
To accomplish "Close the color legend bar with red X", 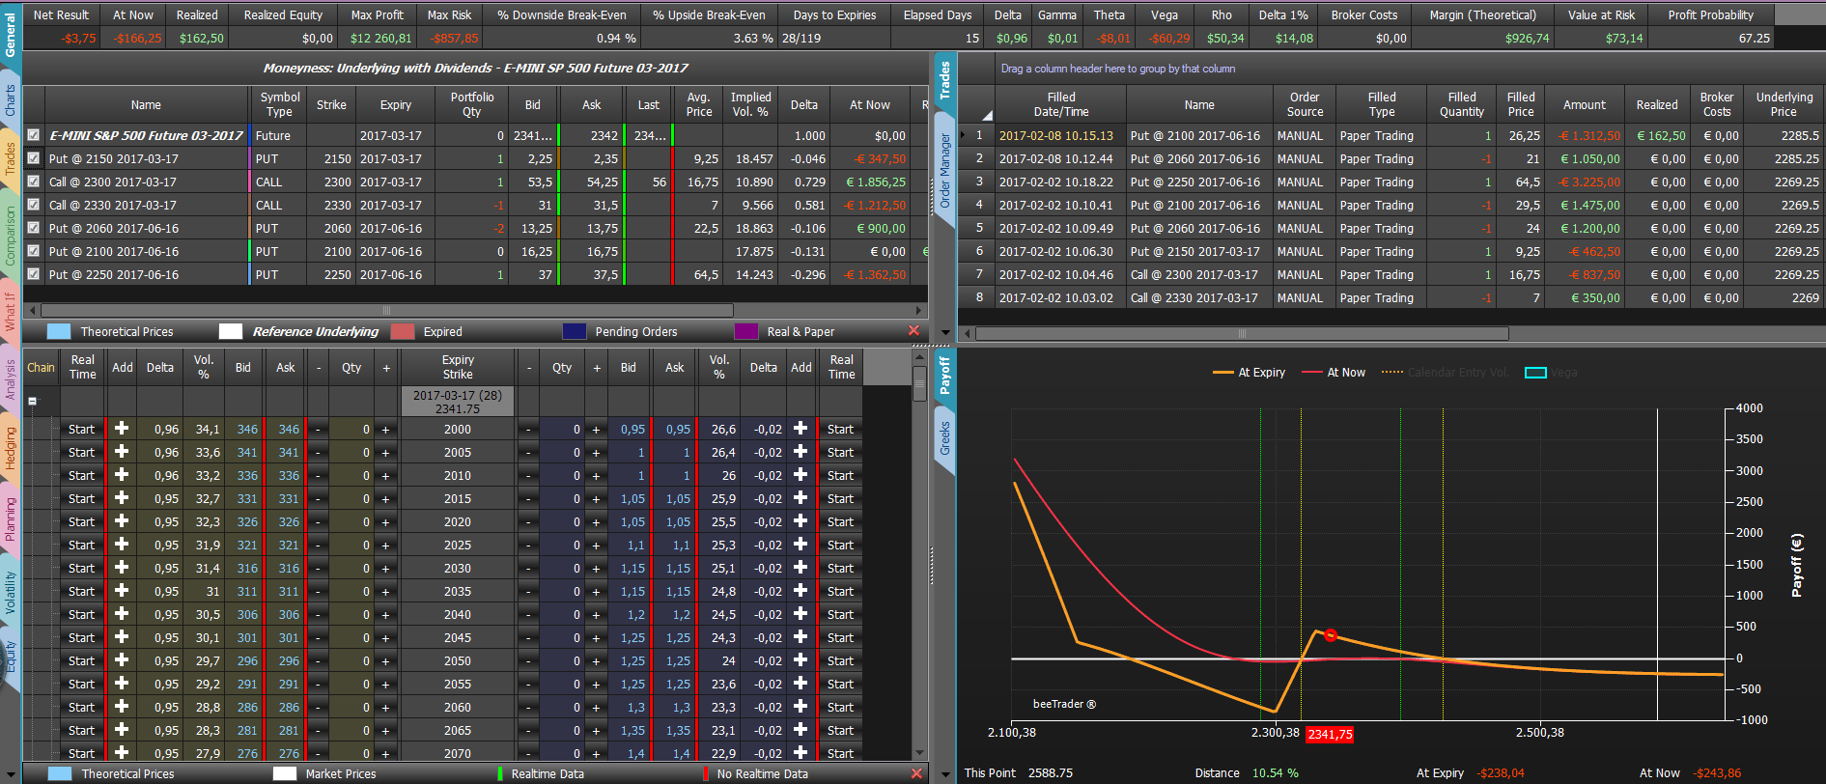I will 913,331.
